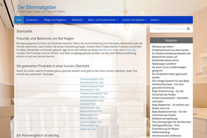This screenshot has height=138, width=207.
Task: Open the Kinderhochstuhl Test link
Action: pos(92,86)
